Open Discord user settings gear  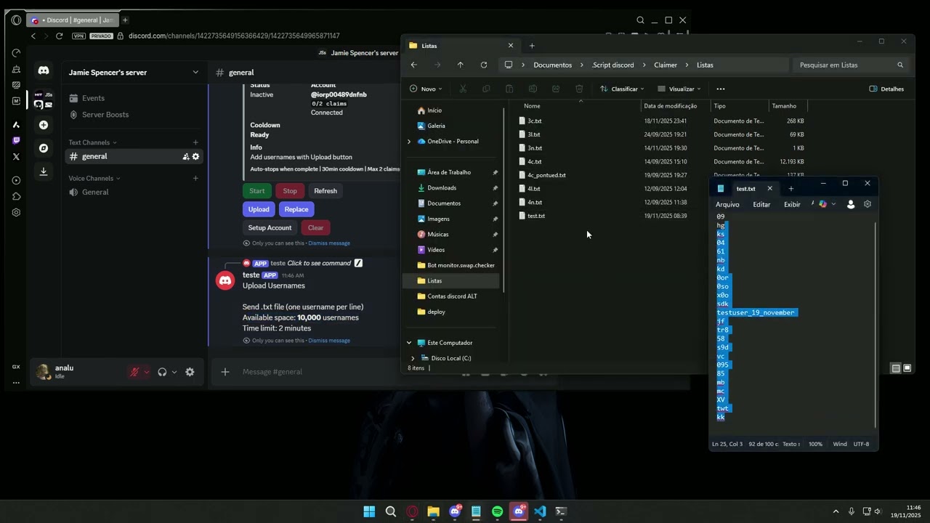click(190, 372)
